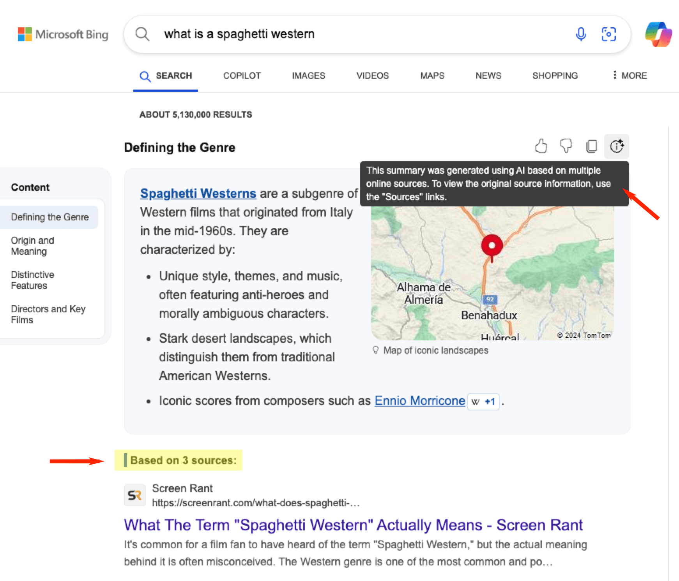Image resolution: width=679 pixels, height=581 pixels.
Task: Click the red pin on the map
Action: tap(492, 245)
